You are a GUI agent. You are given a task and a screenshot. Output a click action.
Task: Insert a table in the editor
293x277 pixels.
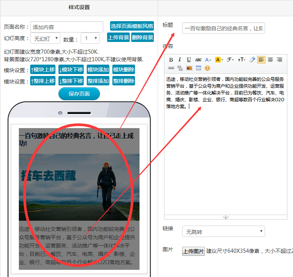pyautogui.click(x=198, y=68)
